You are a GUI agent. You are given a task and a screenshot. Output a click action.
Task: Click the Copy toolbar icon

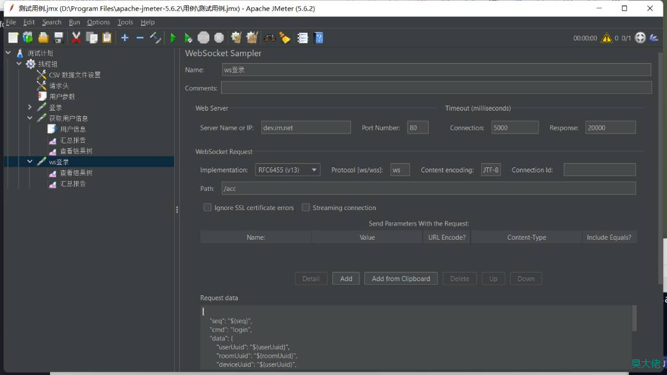(x=91, y=38)
